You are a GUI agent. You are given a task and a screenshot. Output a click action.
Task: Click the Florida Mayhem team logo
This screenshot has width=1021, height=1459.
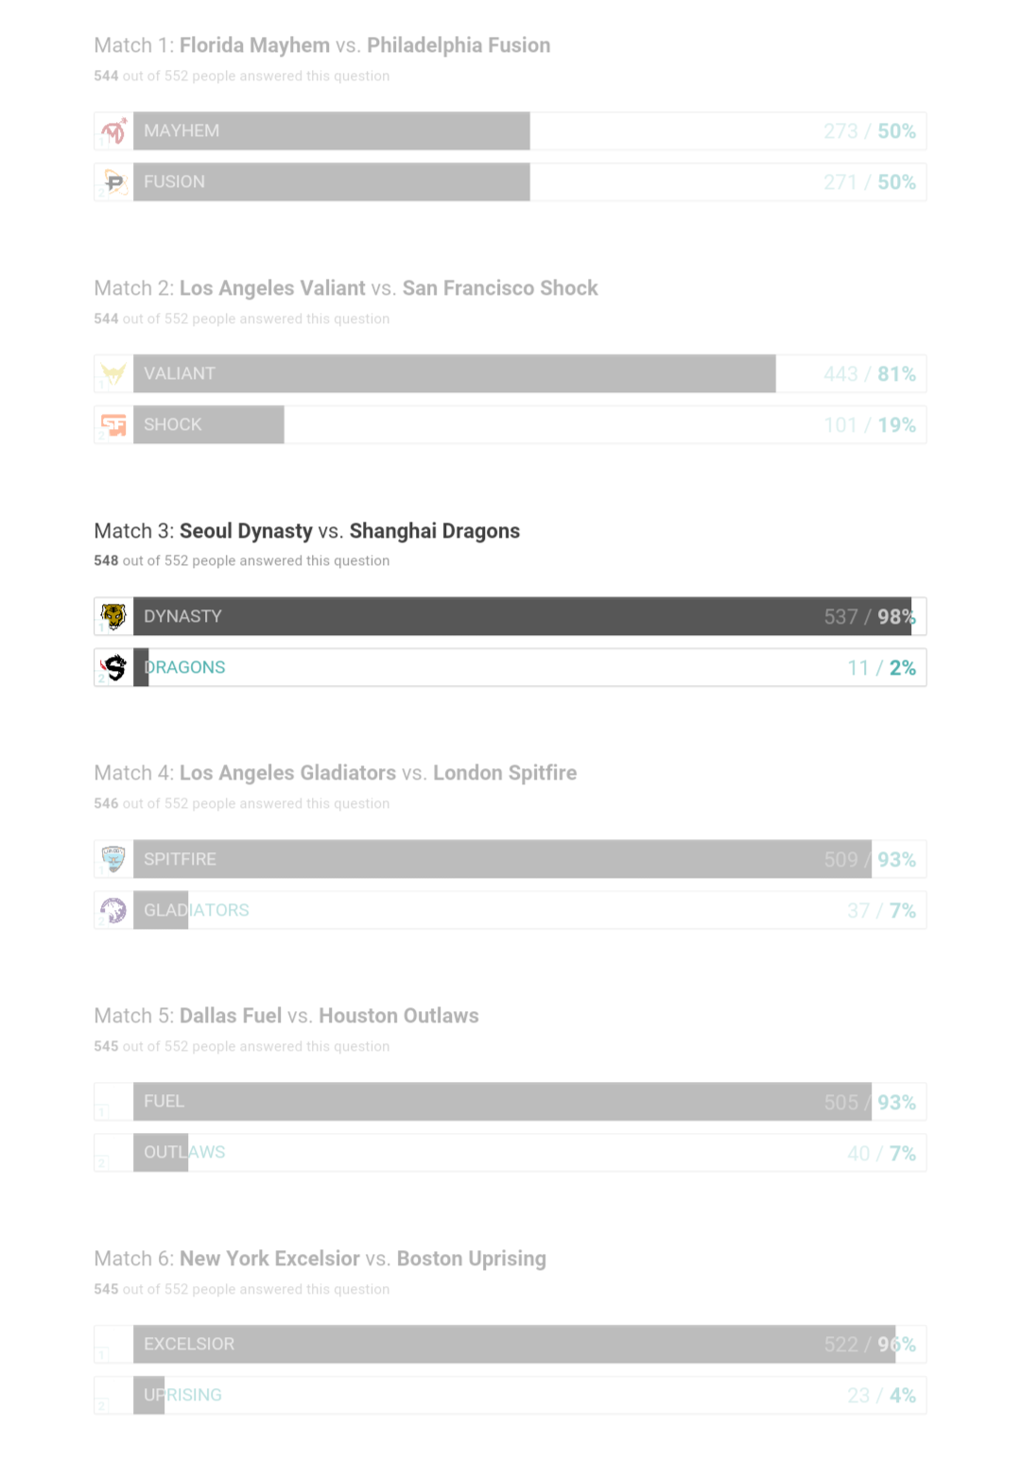113,131
